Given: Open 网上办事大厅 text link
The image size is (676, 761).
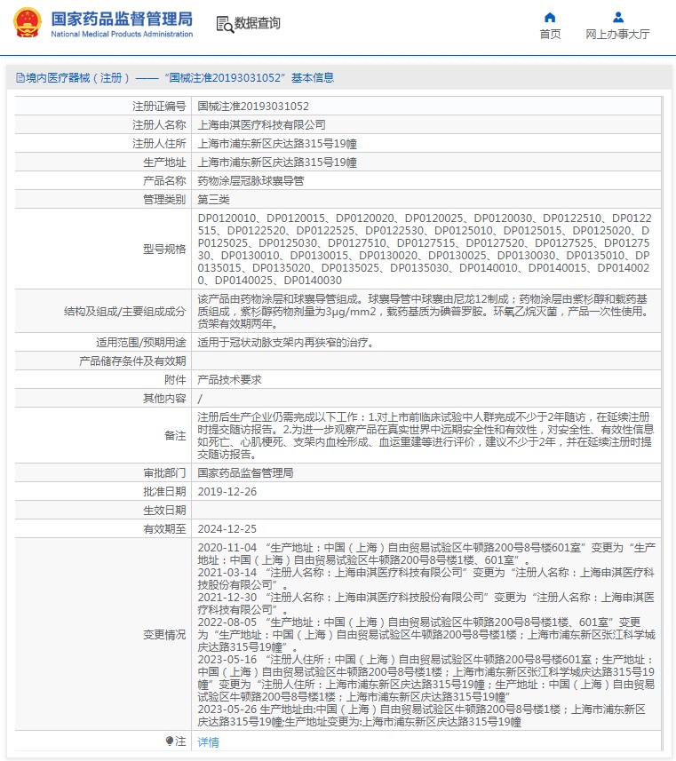Looking at the screenshot, I should tap(617, 34).
